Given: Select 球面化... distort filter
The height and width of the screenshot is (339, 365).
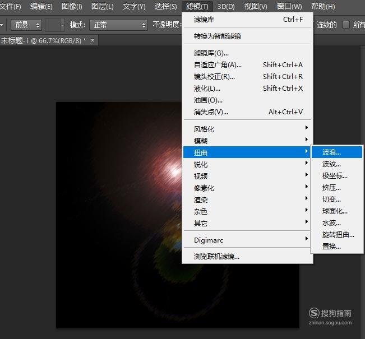Looking at the screenshot, I should point(337,211).
